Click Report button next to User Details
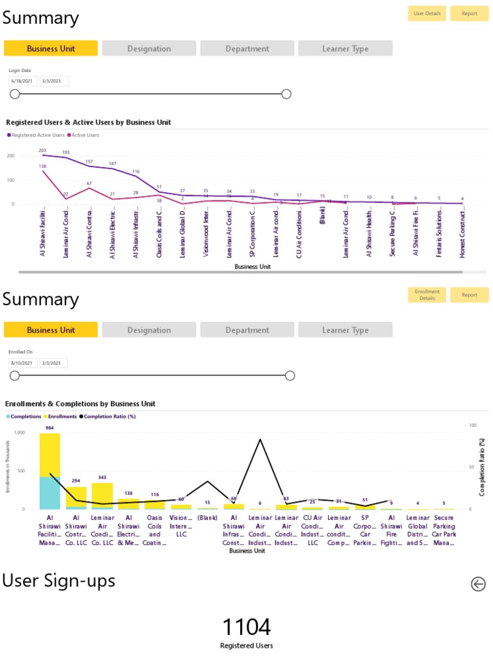The width and height of the screenshot is (493, 658). (469, 13)
